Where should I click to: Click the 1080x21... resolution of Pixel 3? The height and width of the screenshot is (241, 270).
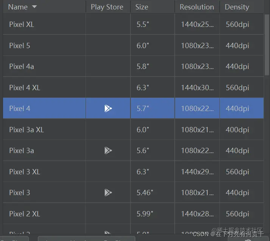(x=197, y=193)
